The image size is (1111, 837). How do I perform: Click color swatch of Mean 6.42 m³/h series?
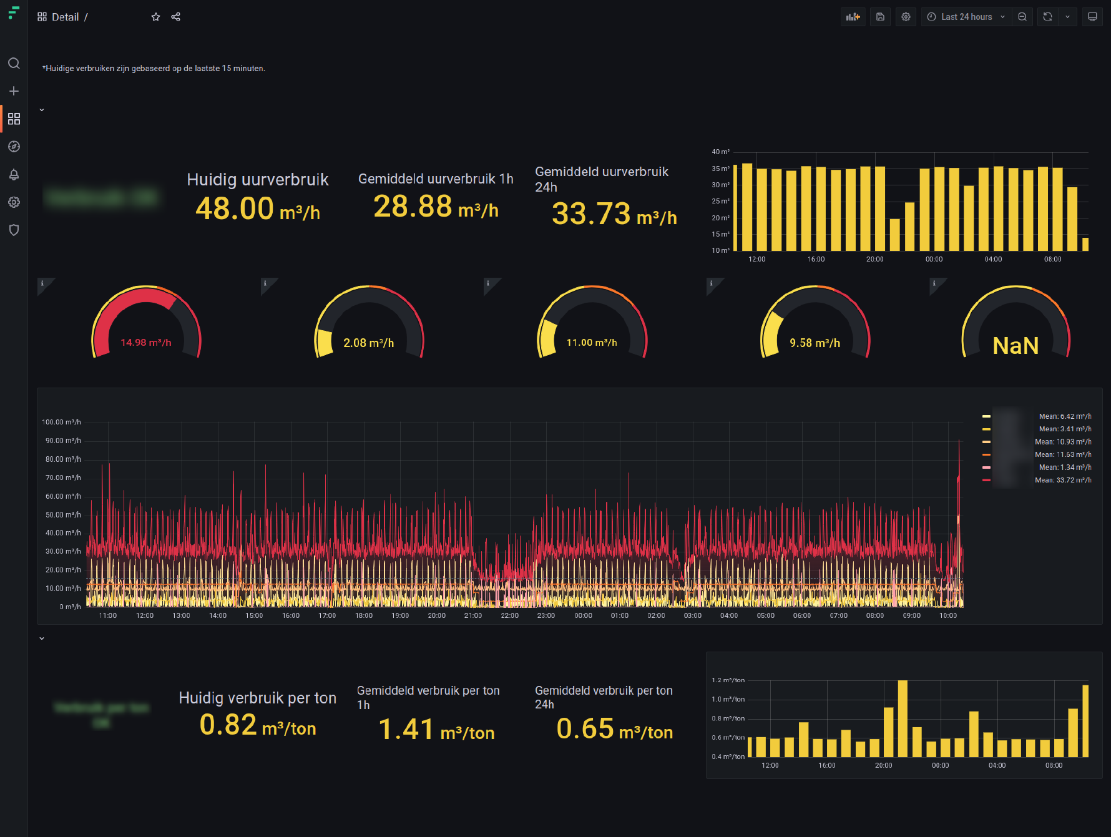[986, 416]
